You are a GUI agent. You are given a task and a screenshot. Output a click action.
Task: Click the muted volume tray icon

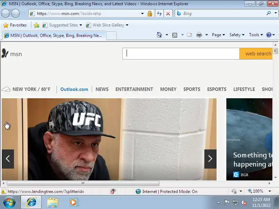(x=244, y=203)
